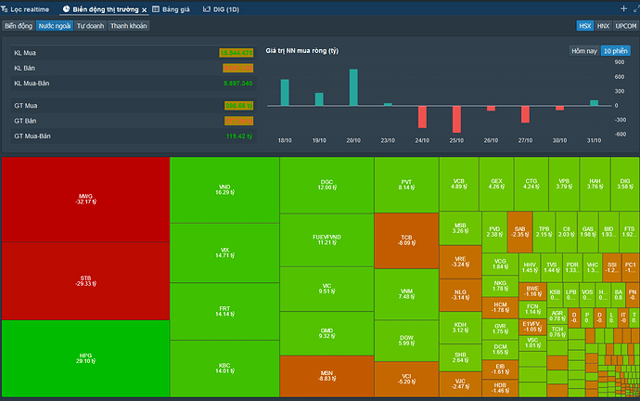Click the 18/10 bar in chart
640x401 pixels.
point(285,93)
